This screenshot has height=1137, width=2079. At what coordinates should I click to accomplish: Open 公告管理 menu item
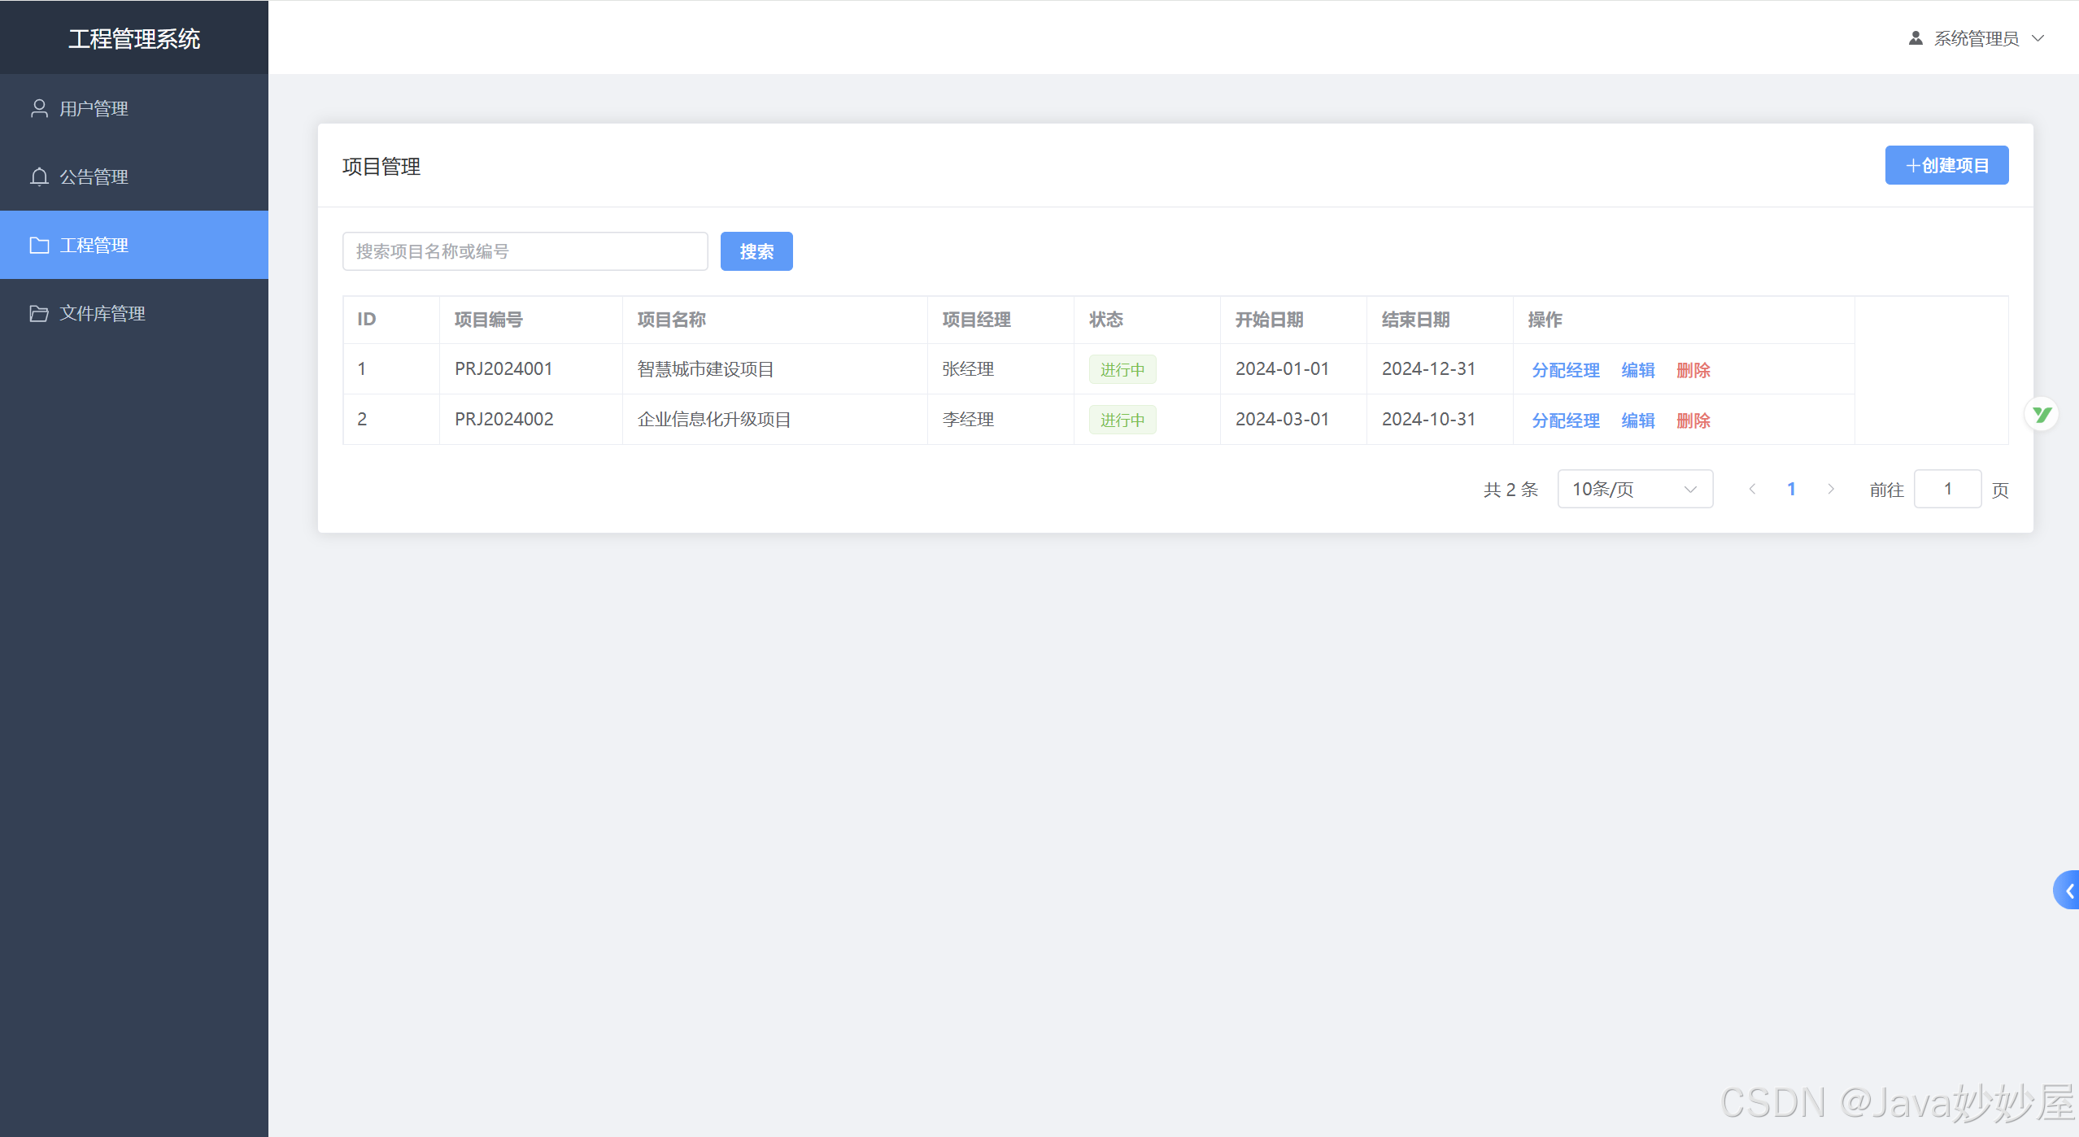pos(134,176)
